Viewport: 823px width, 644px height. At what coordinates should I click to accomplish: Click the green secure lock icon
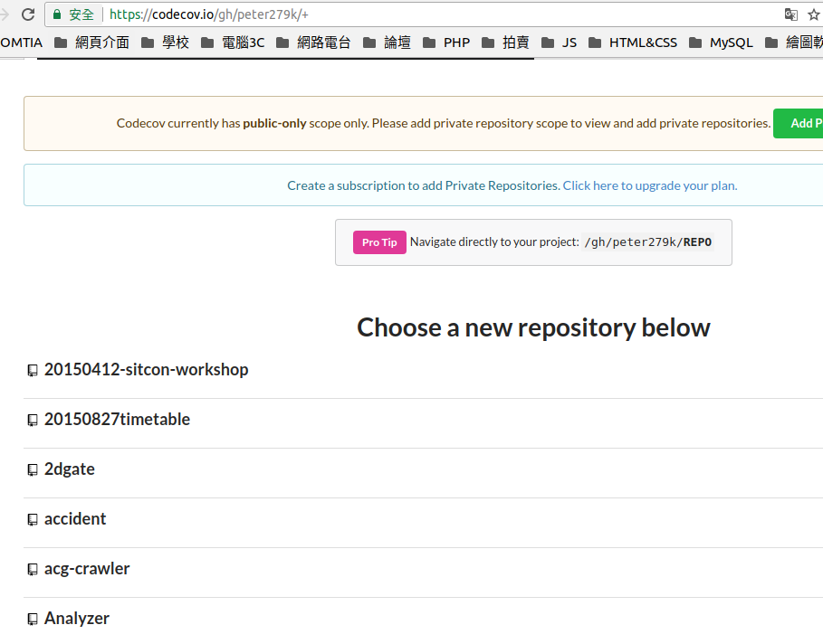pyautogui.click(x=57, y=14)
